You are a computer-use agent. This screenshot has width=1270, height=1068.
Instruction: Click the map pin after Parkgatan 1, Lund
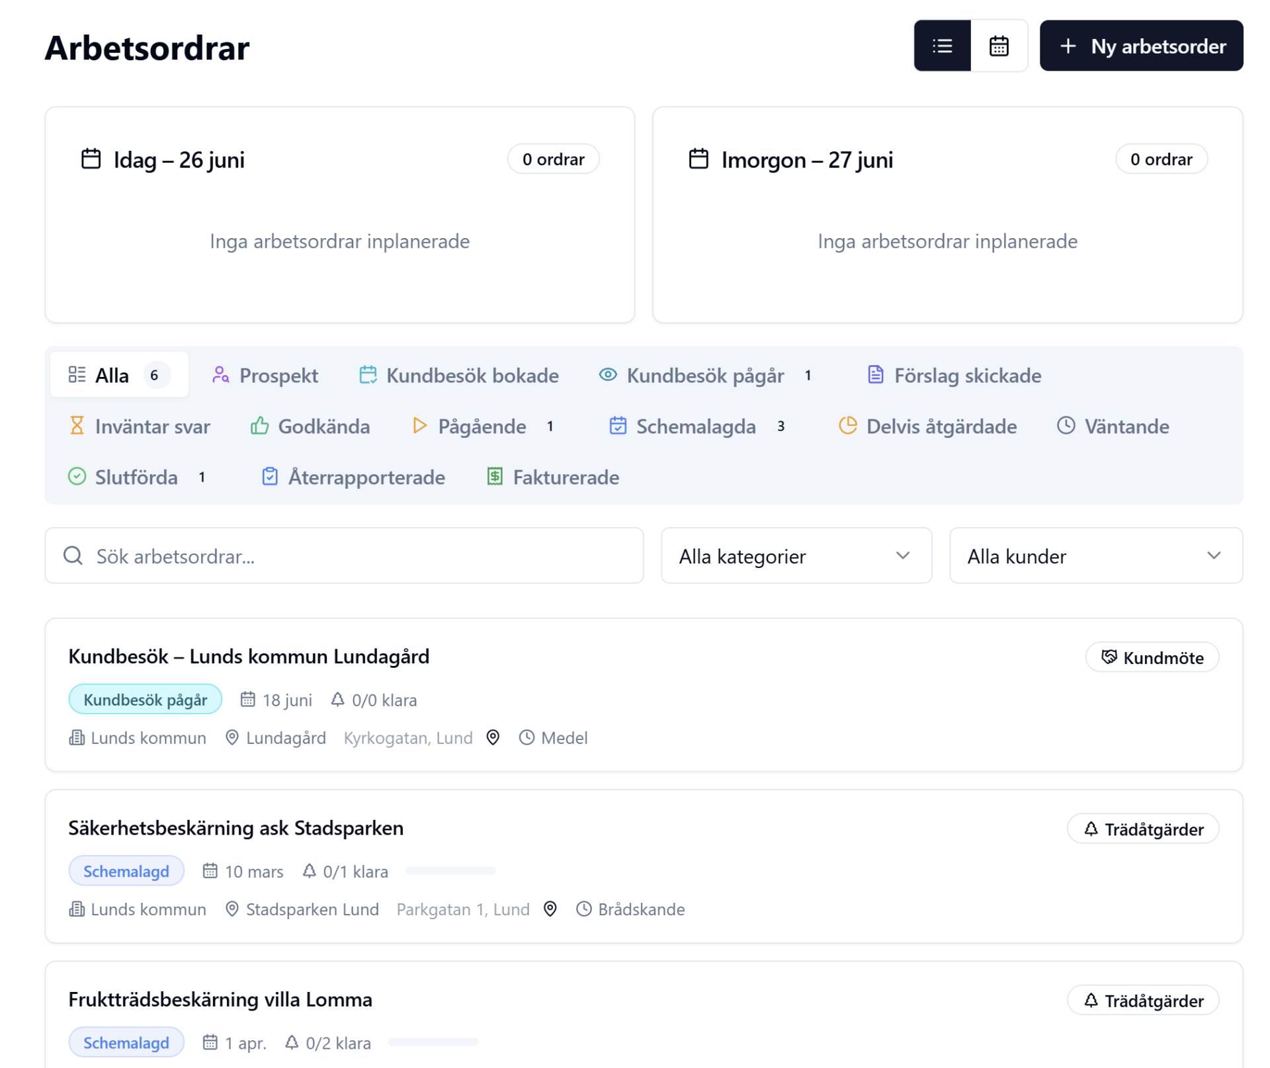(550, 909)
